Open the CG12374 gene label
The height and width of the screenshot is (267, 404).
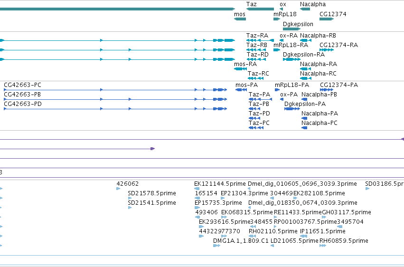[x=333, y=14]
